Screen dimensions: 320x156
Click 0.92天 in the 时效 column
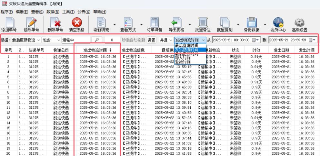[256, 92]
